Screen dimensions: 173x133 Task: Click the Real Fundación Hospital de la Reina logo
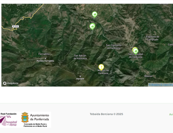tap(8, 120)
